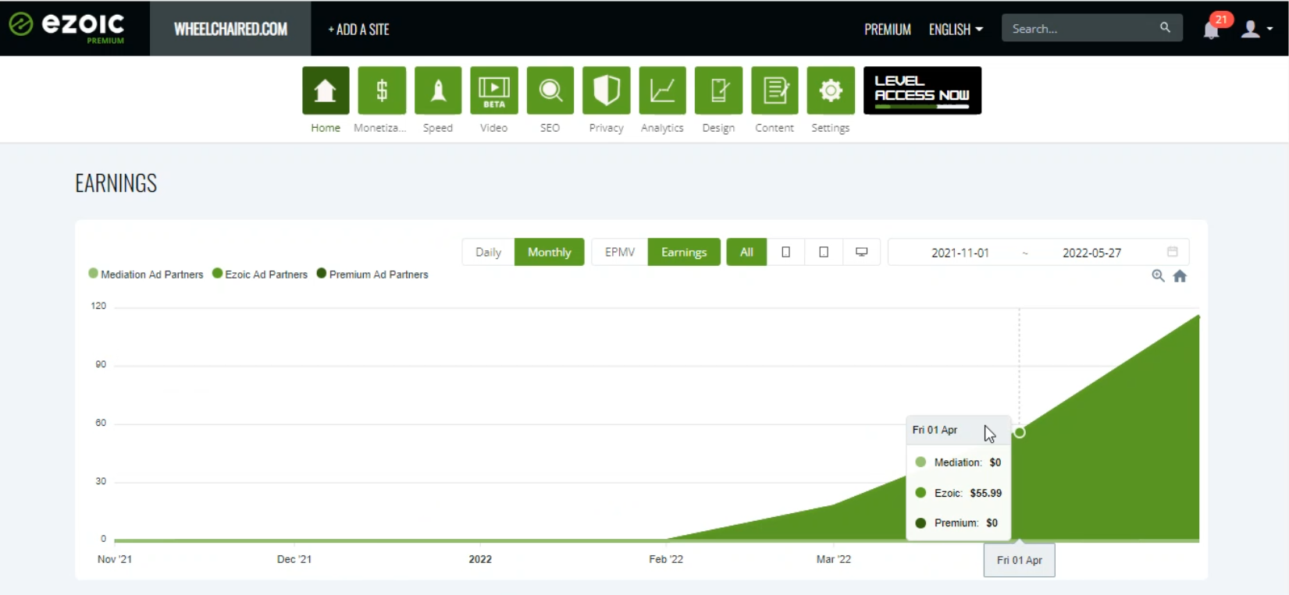
Task: Show Earnings metric
Action: pyautogui.click(x=684, y=252)
